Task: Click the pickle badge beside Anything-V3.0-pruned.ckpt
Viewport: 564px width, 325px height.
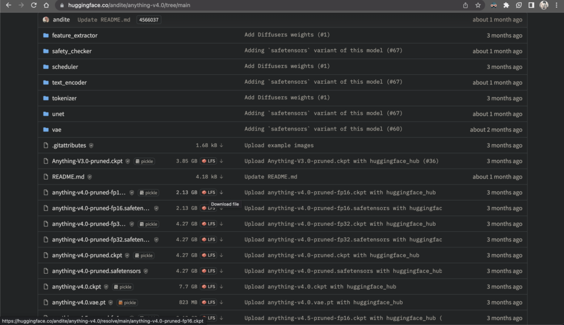Action: point(144,161)
